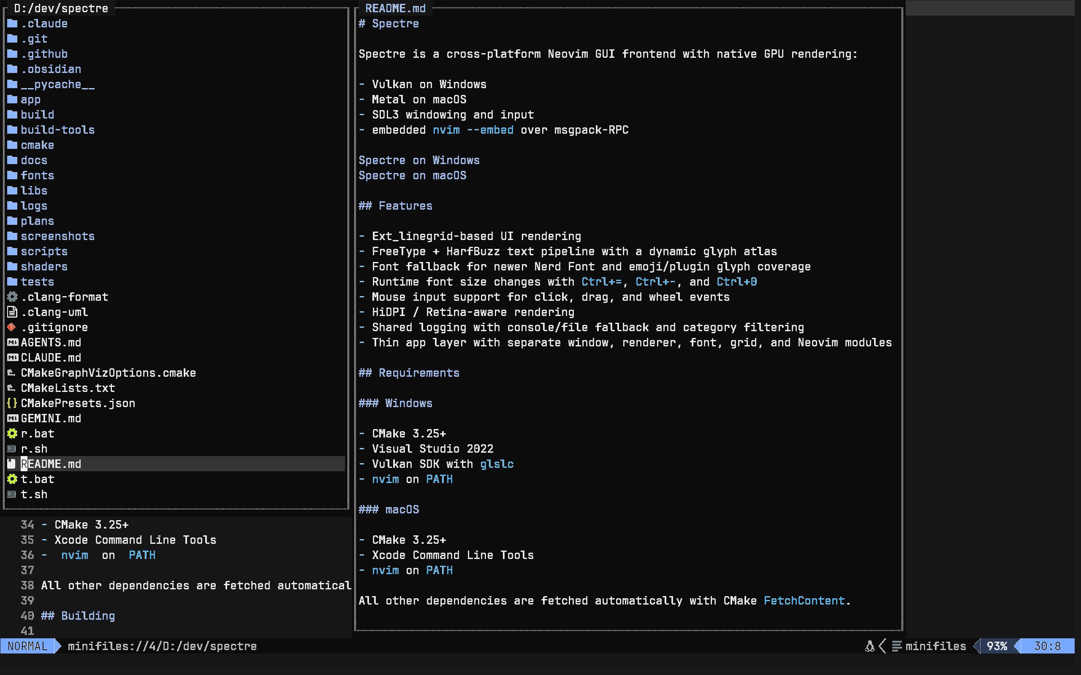Click the README.md window title
The image size is (1081, 675).
(x=395, y=8)
